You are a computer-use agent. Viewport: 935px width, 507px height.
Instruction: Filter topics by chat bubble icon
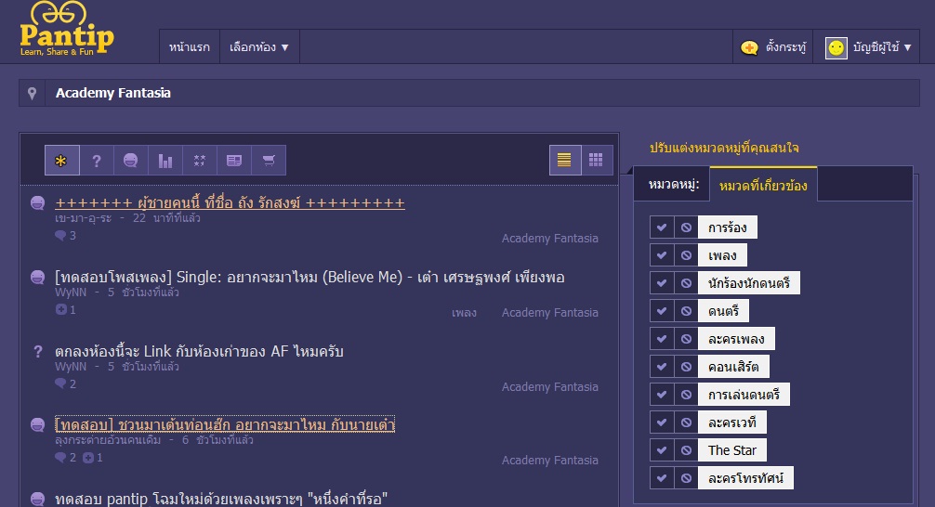[131, 161]
